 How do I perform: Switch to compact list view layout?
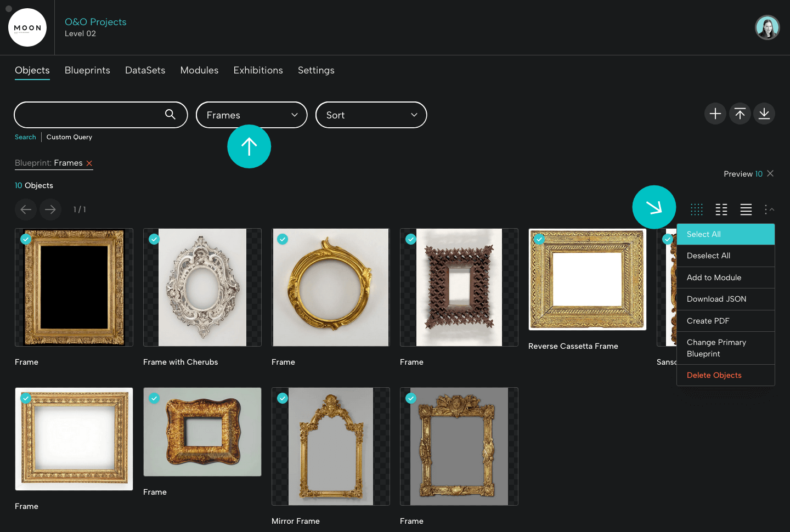(721, 209)
